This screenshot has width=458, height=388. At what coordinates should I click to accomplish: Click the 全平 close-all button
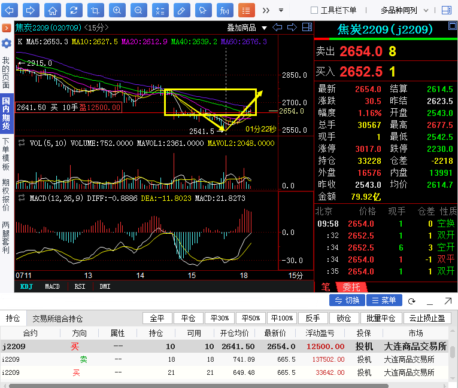click(157, 318)
